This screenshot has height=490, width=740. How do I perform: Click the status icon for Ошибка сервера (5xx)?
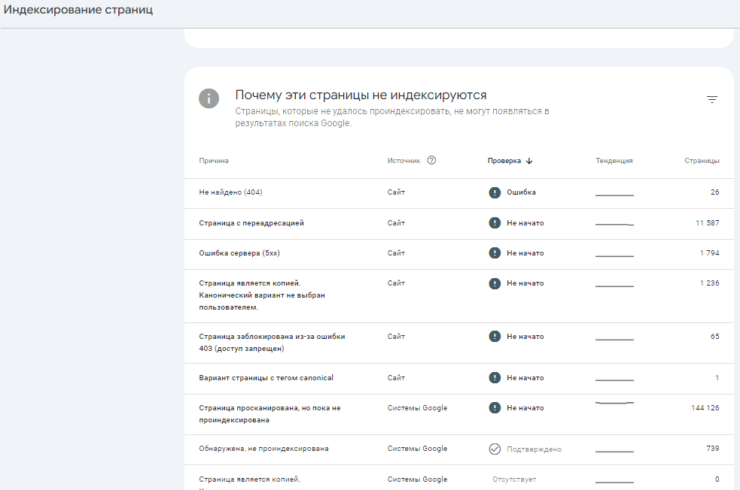[x=494, y=253]
